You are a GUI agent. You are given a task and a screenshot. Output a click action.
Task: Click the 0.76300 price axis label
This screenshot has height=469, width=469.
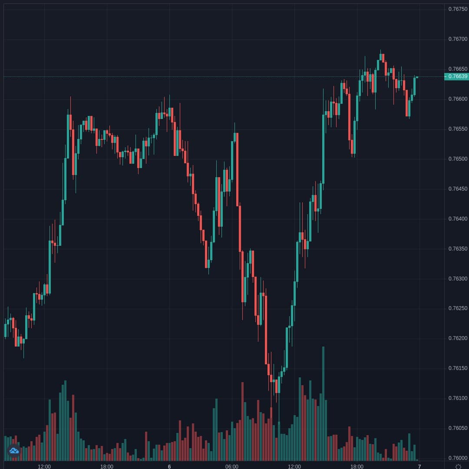(x=458, y=279)
